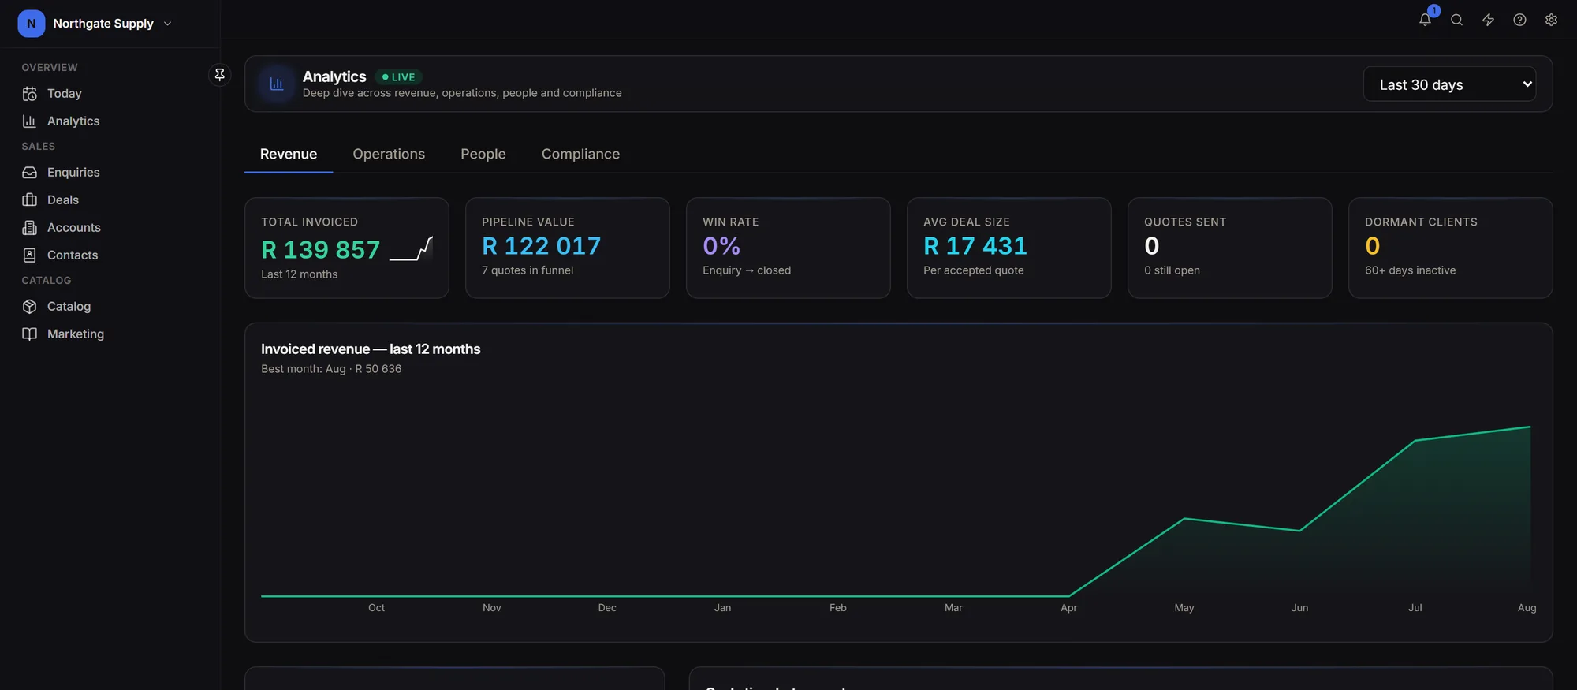Open the People tab
This screenshot has height=690, width=1577.
[x=483, y=155]
